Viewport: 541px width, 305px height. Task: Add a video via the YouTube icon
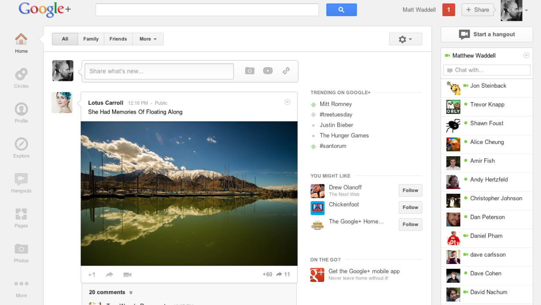(x=268, y=70)
